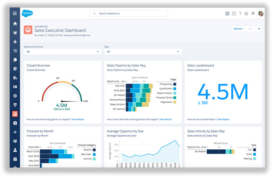Open the People icon in sidebar
272x176 pixels.
coord(15,150)
